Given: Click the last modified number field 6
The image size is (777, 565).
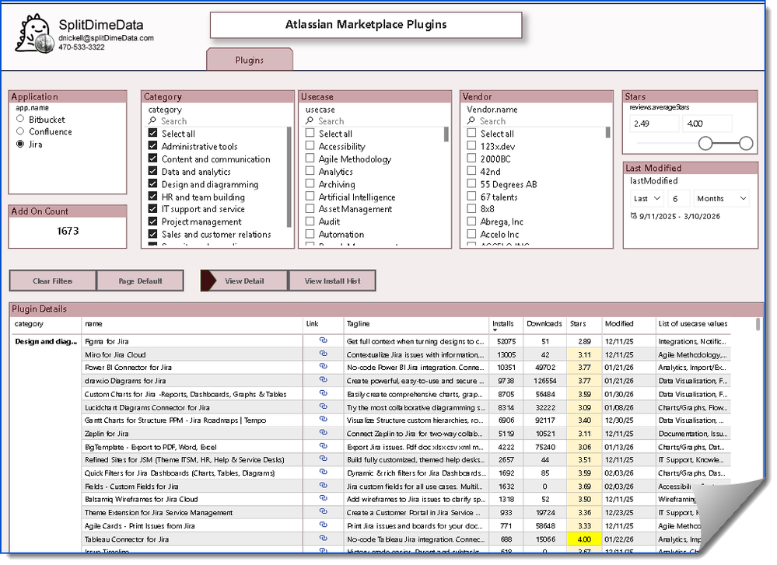Looking at the screenshot, I should (x=678, y=199).
